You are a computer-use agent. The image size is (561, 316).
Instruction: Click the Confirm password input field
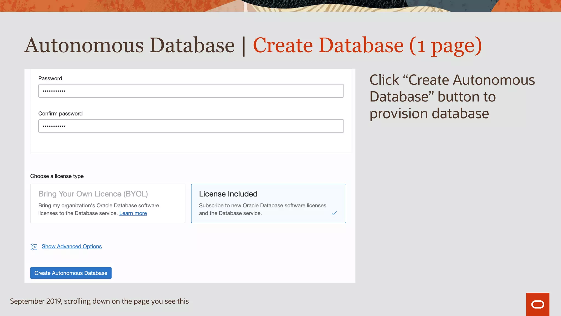click(191, 126)
